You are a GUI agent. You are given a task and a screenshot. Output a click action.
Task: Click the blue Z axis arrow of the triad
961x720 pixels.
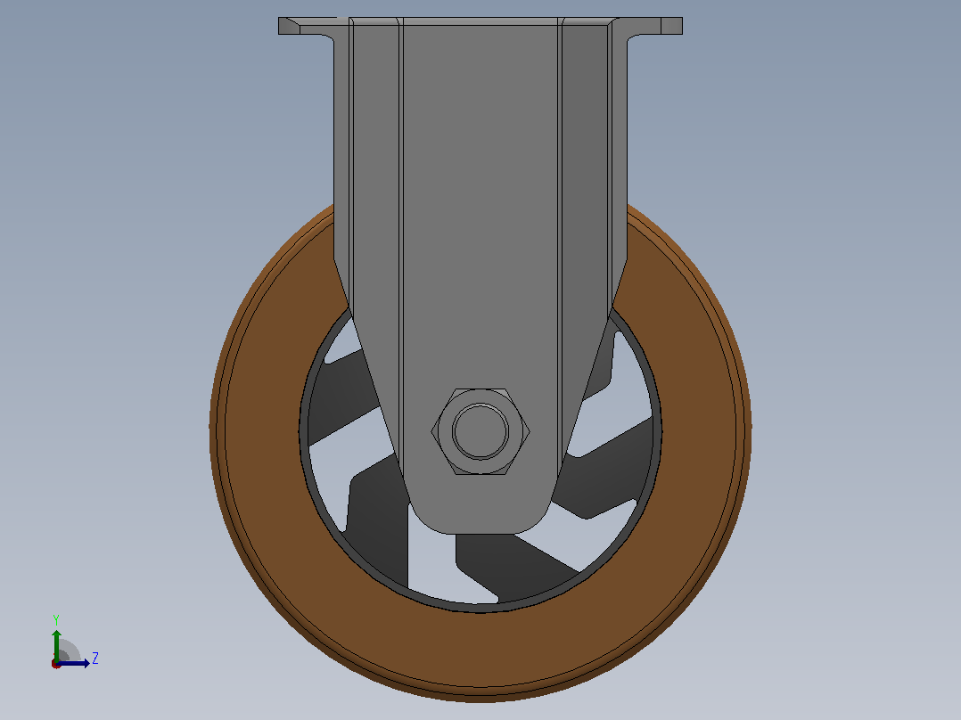point(73,663)
